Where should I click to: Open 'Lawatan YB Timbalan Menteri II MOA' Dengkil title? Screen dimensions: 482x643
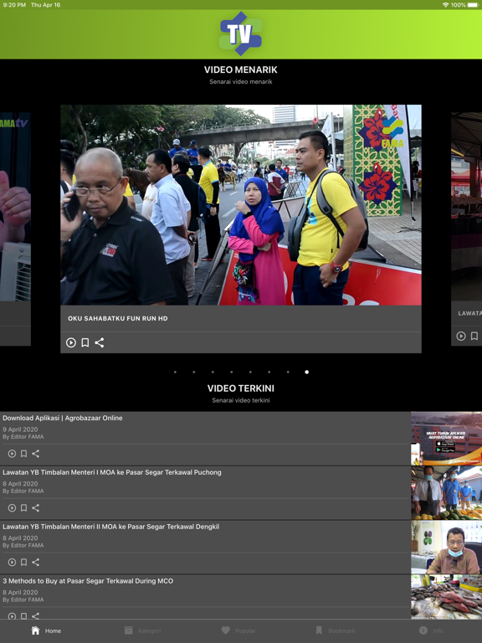pos(111,527)
